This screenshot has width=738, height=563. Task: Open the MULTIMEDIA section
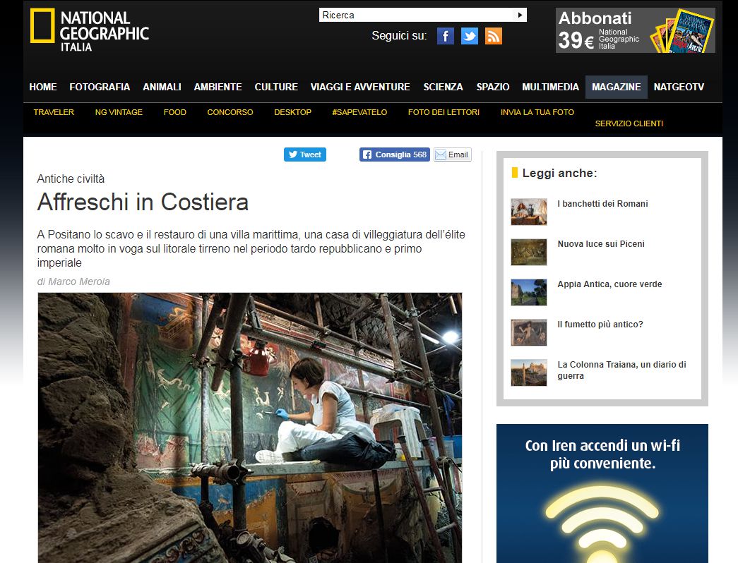click(x=550, y=87)
